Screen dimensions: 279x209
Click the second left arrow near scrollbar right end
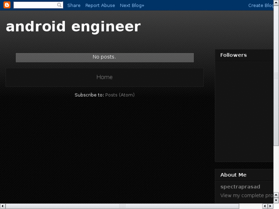coord(265,206)
